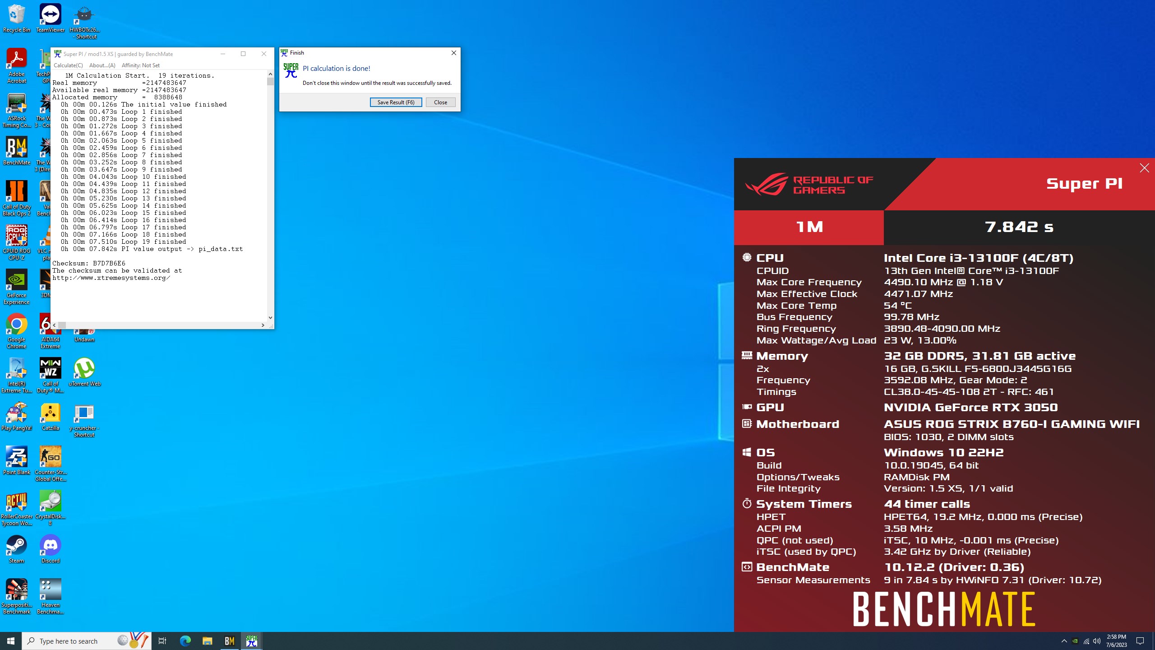This screenshot has height=650, width=1155.
Task: Open Superposition Benchmark desktop icon
Action: click(x=17, y=597)
